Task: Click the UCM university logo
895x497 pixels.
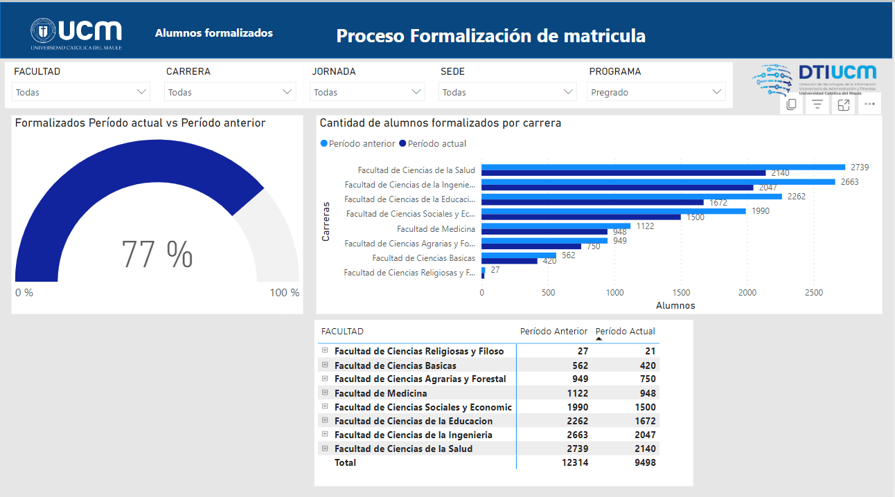Action: coord(76,33)
